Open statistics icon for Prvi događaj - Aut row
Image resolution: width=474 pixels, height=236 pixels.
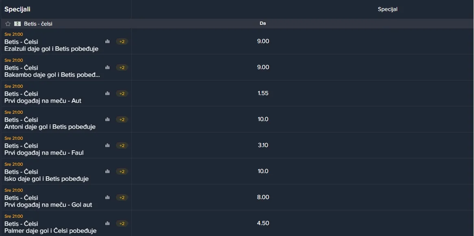coord(107,93)
